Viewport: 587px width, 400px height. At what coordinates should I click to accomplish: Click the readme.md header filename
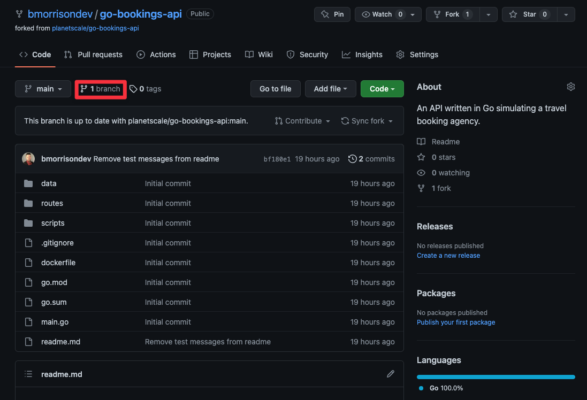pyautogui.click(x=62, y=374)
